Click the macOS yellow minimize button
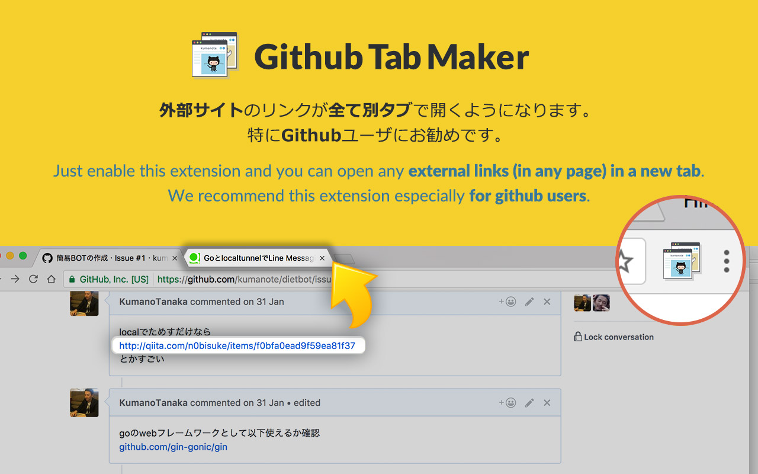758x474 pixels. [9, 256]
